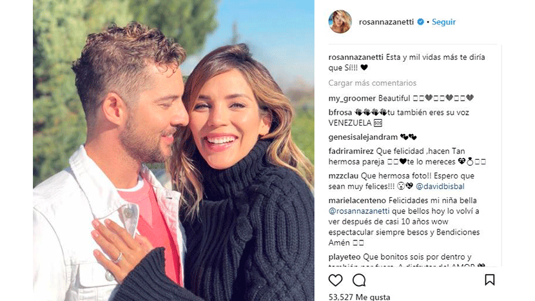Open the rosannazanetti profile avatar
This screenshot has width=535, height=301.
point(340,21)
